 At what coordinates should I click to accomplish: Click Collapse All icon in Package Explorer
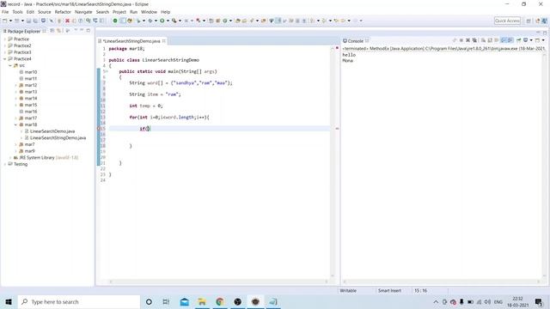[52, 31]
